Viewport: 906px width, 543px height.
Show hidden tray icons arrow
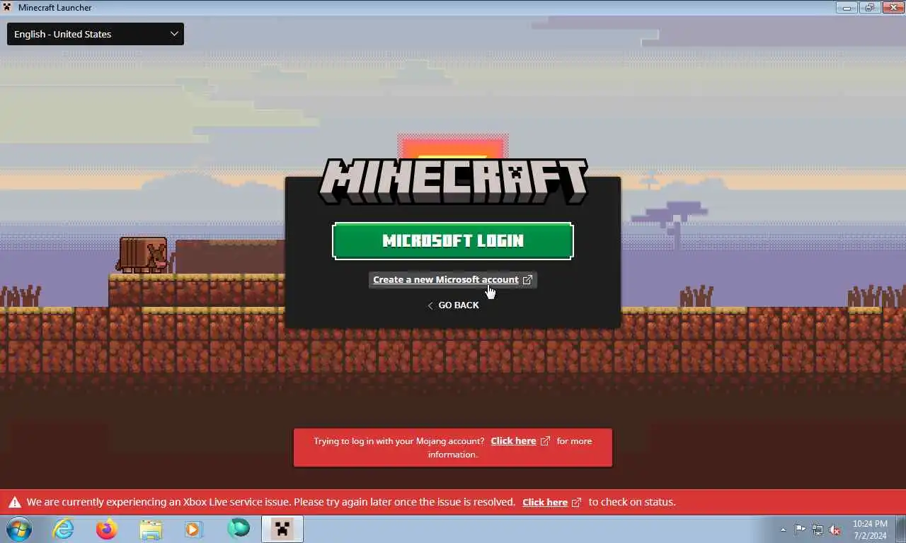point(783,529)
